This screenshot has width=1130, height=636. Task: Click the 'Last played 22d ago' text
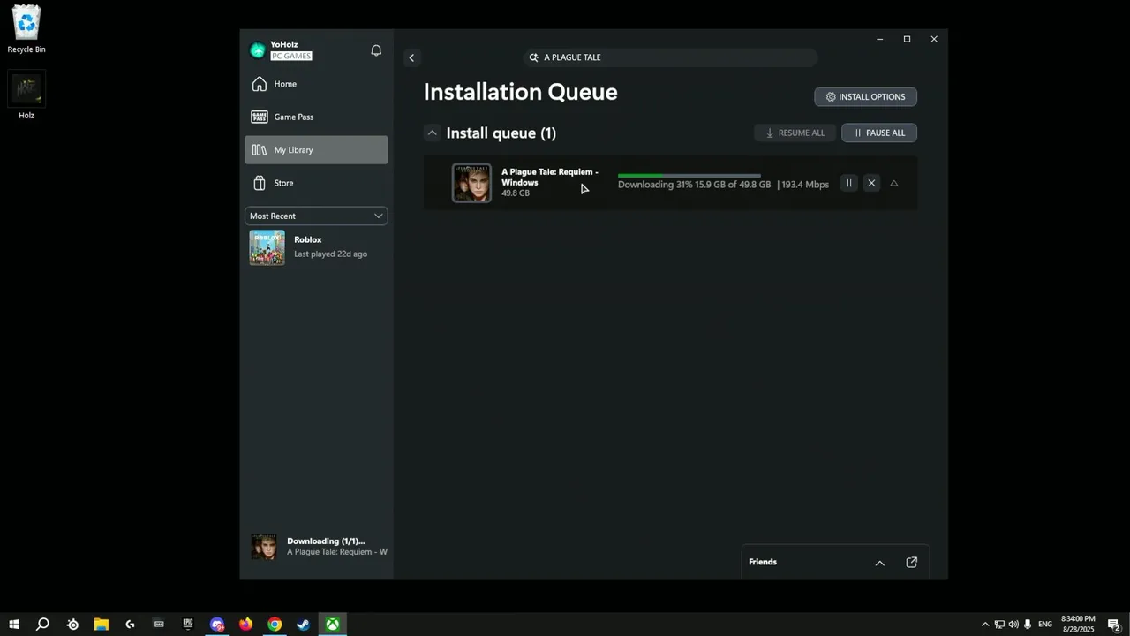tap(330, 254)
